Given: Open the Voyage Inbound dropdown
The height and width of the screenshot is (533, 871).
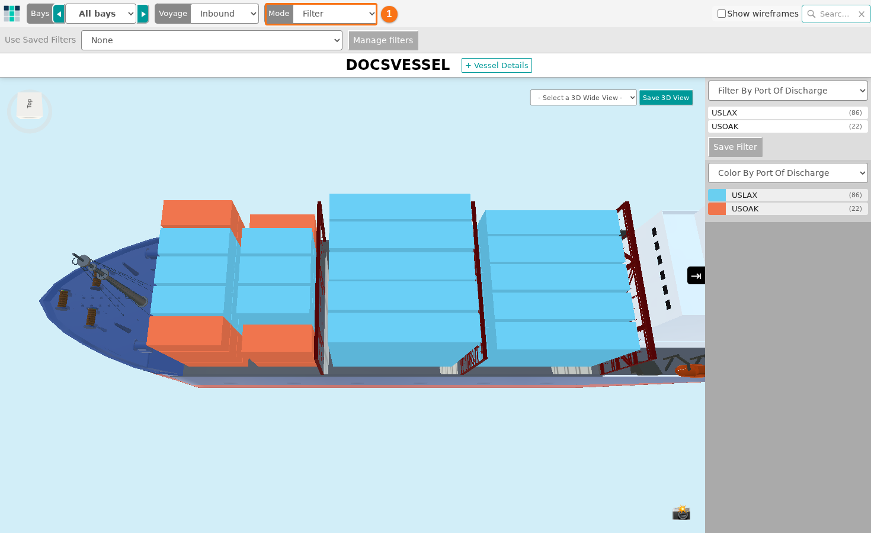Looking at the screenshot, I should (225, 14).
